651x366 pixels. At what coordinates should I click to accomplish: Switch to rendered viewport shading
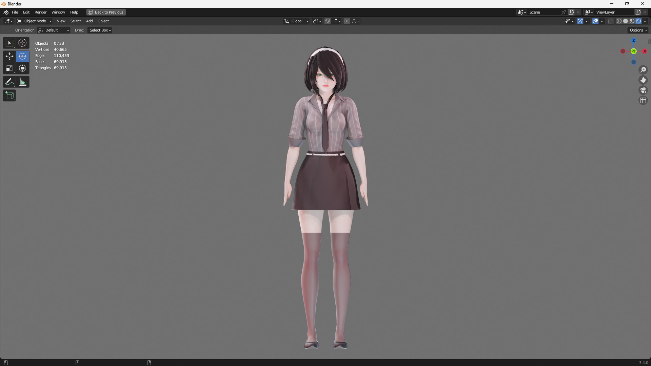tap(638, 21)
